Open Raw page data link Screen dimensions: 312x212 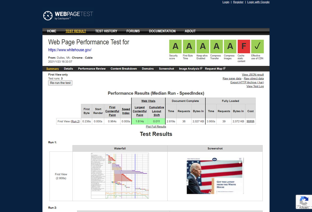point(232,79)
